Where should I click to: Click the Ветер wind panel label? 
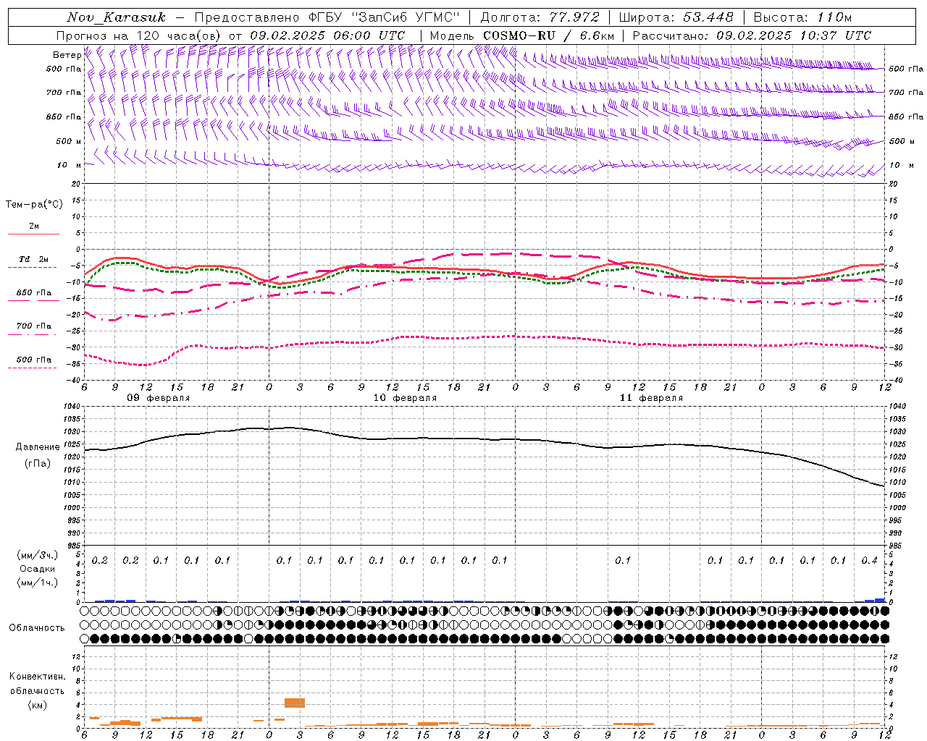[67, 55]
